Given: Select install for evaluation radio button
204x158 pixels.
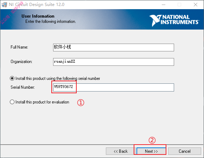Looking at the screenshot, I should (12, 102).
